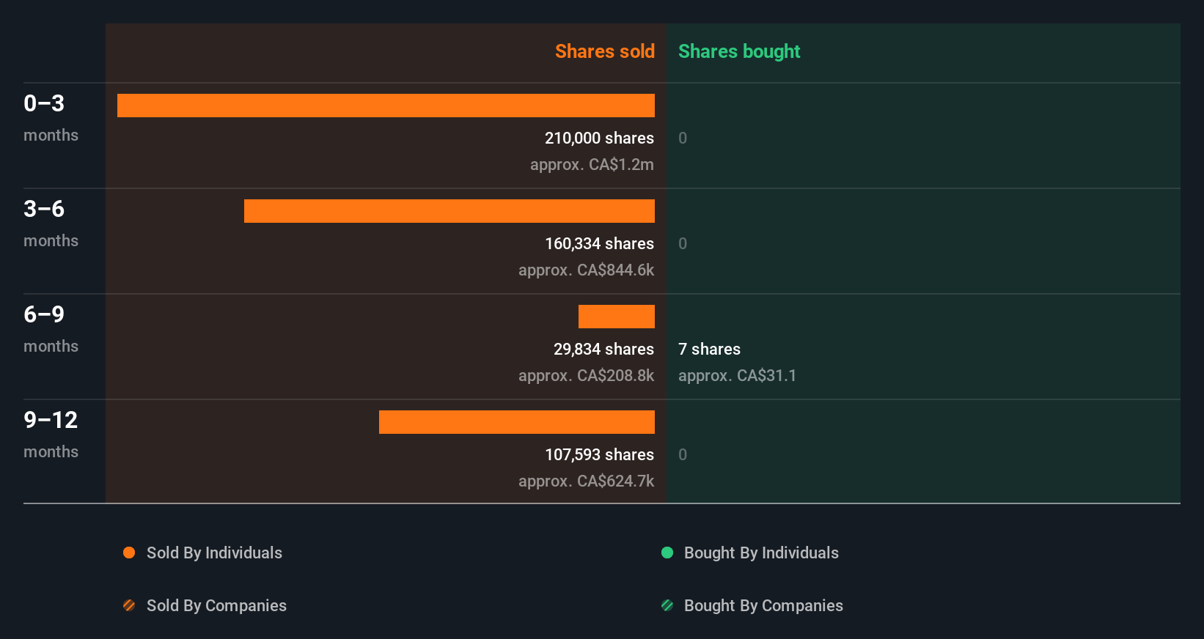The width and height of the screenshot is (1204, 639).
Task: Click the 6–9 months row label
Action: [51, 329]
